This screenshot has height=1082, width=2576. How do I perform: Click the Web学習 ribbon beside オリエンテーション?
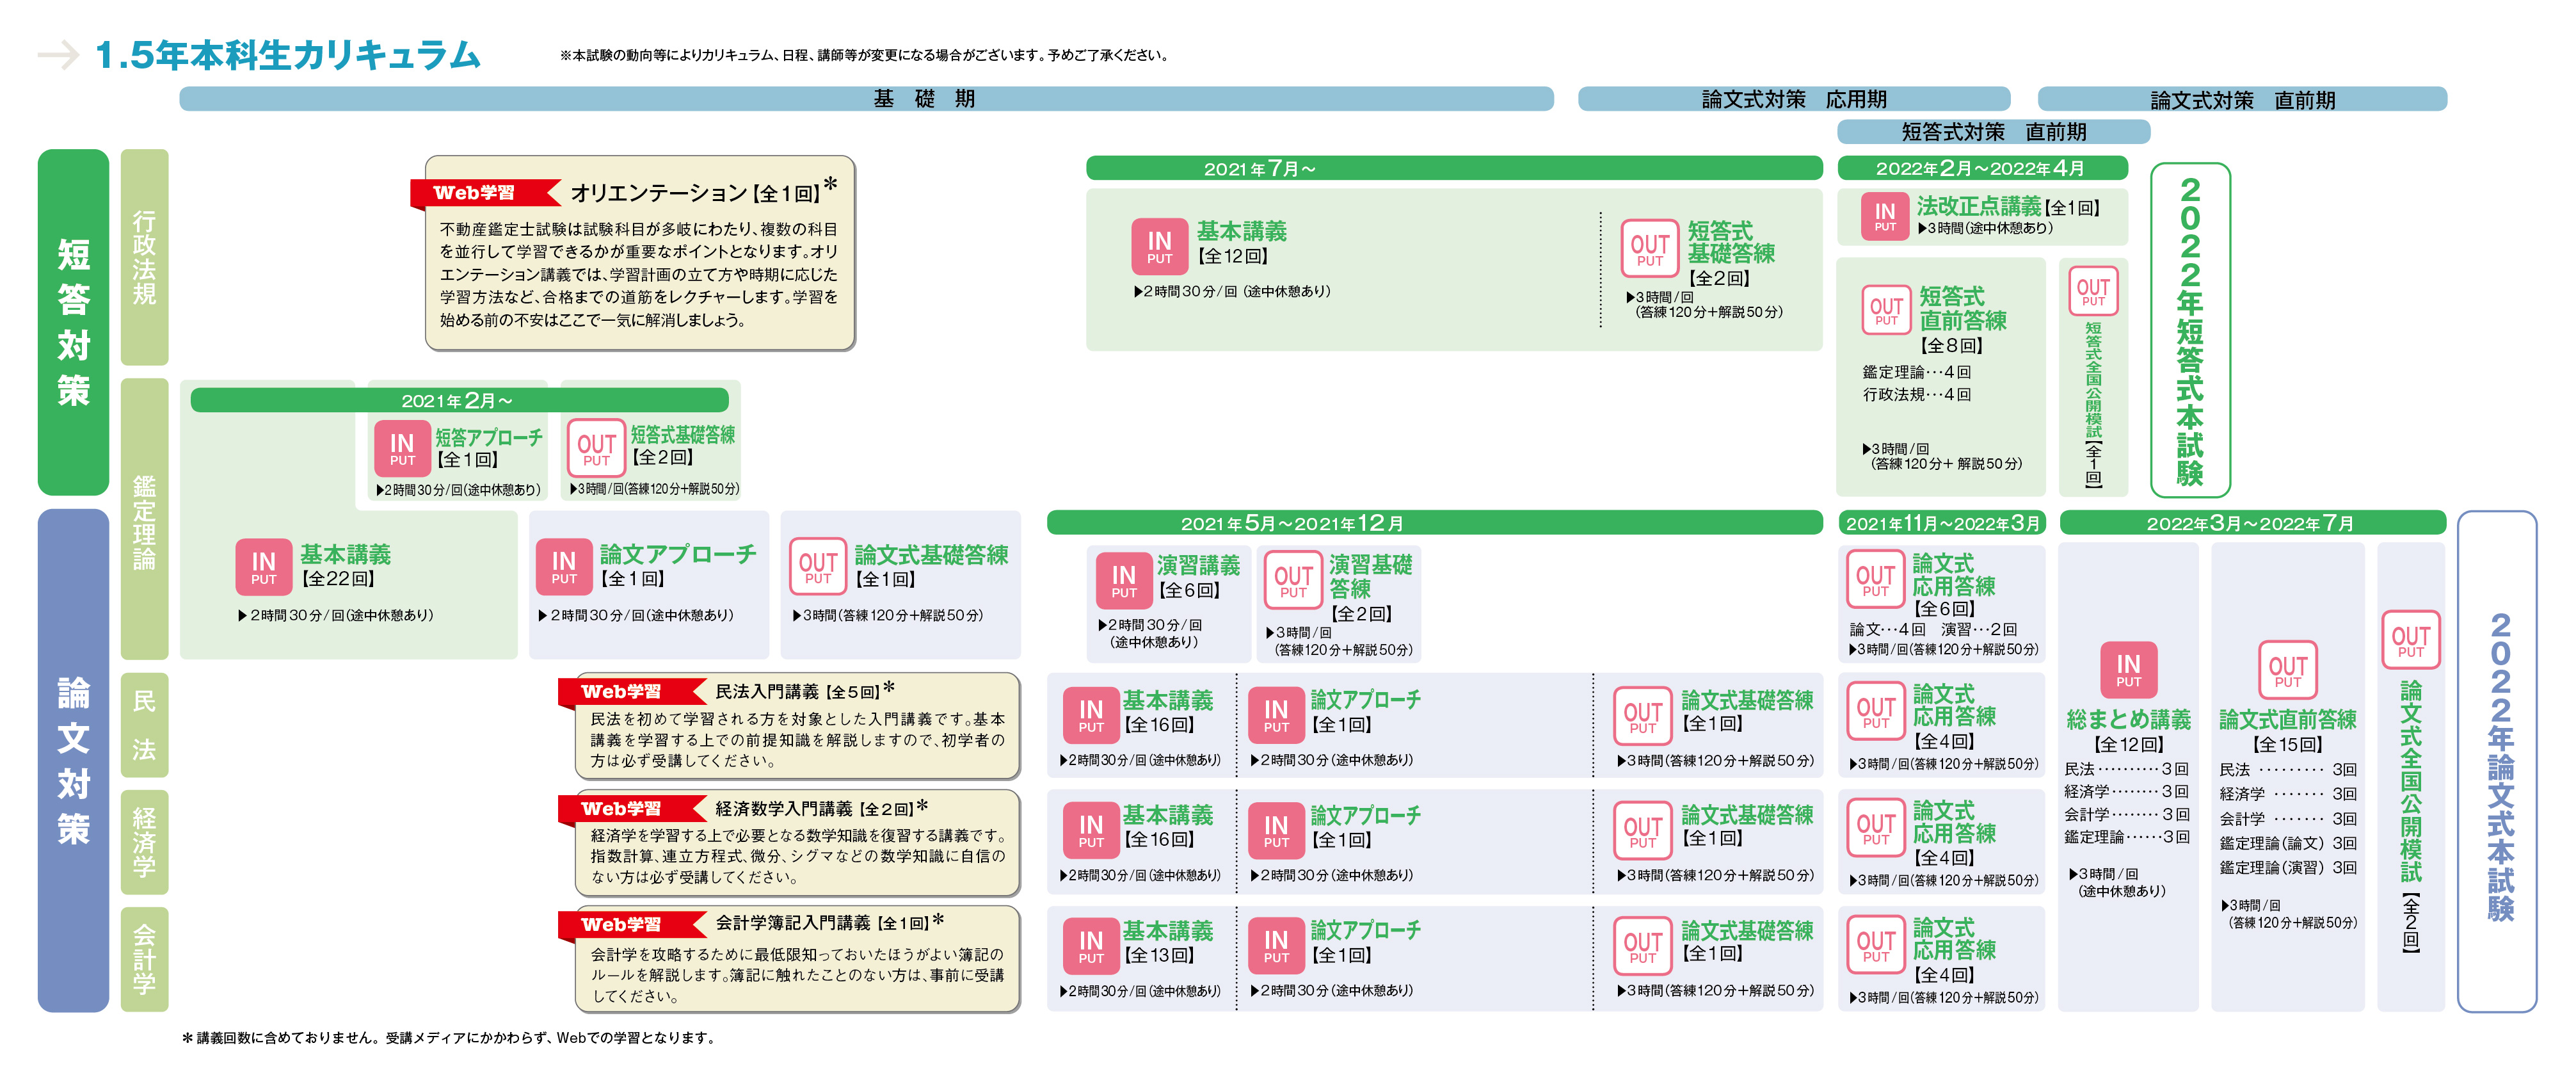click(x=474, y=192)
